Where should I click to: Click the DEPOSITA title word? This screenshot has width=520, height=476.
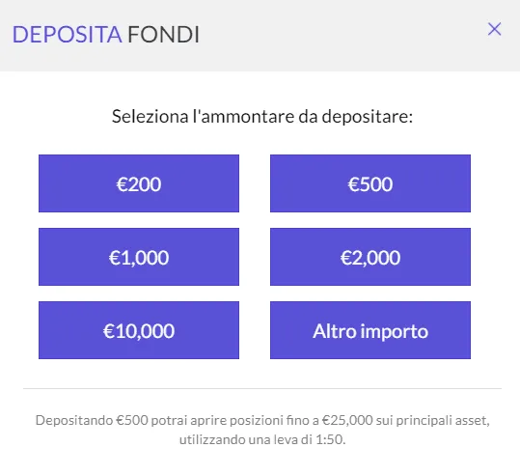(67, 34)
